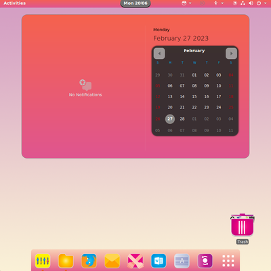Select red Sunday 05 of February

(x=158, y=86)
